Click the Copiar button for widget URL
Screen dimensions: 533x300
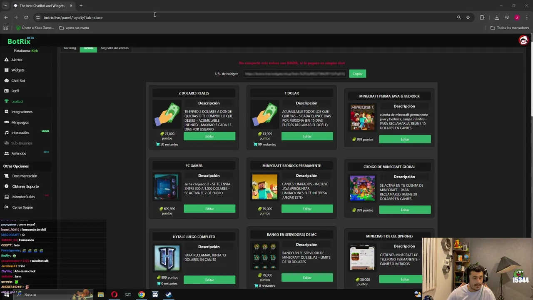[358, 74]
